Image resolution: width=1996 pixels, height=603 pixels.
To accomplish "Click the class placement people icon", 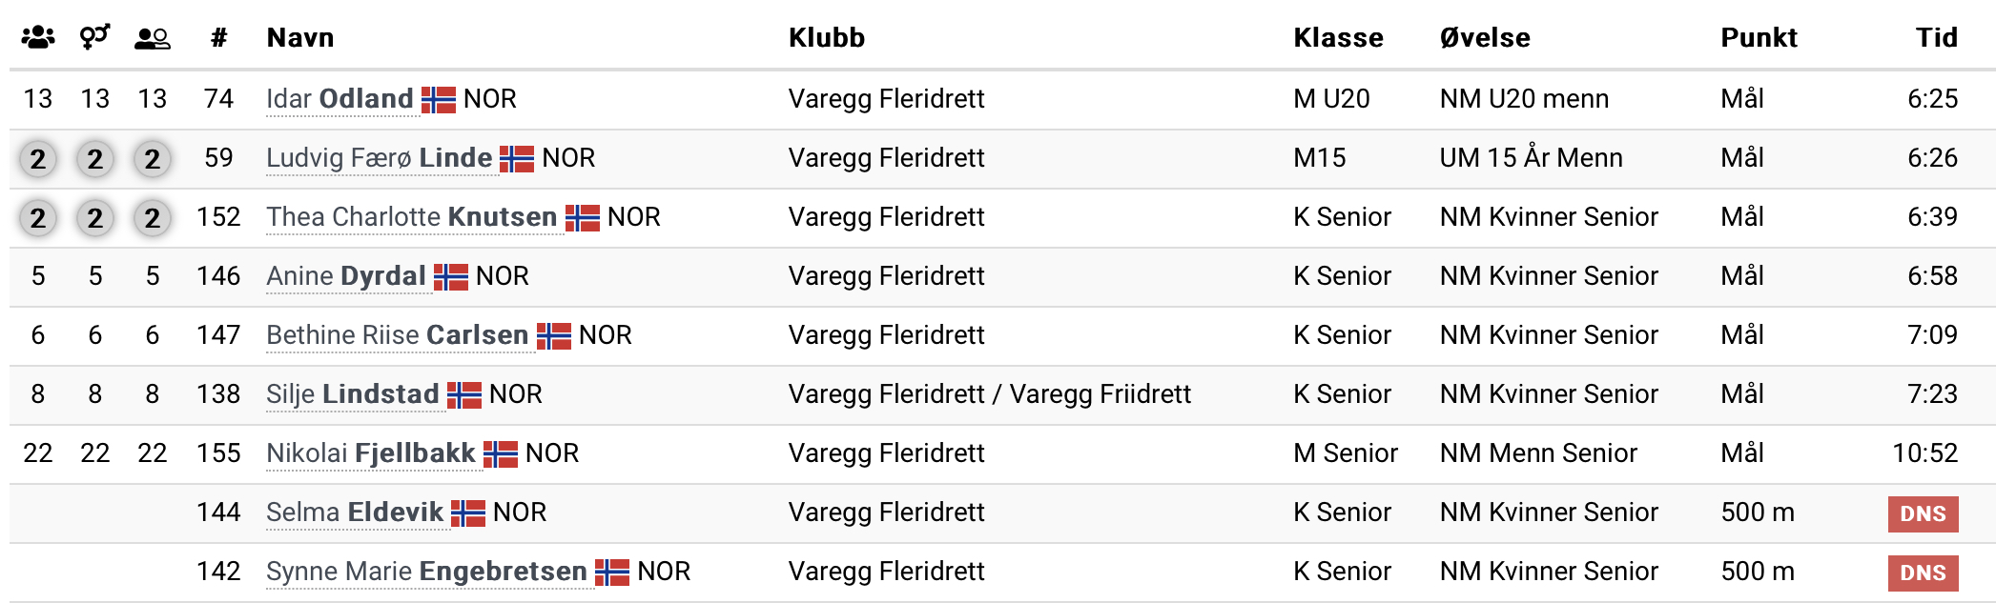I will click(x=153, y=38).
